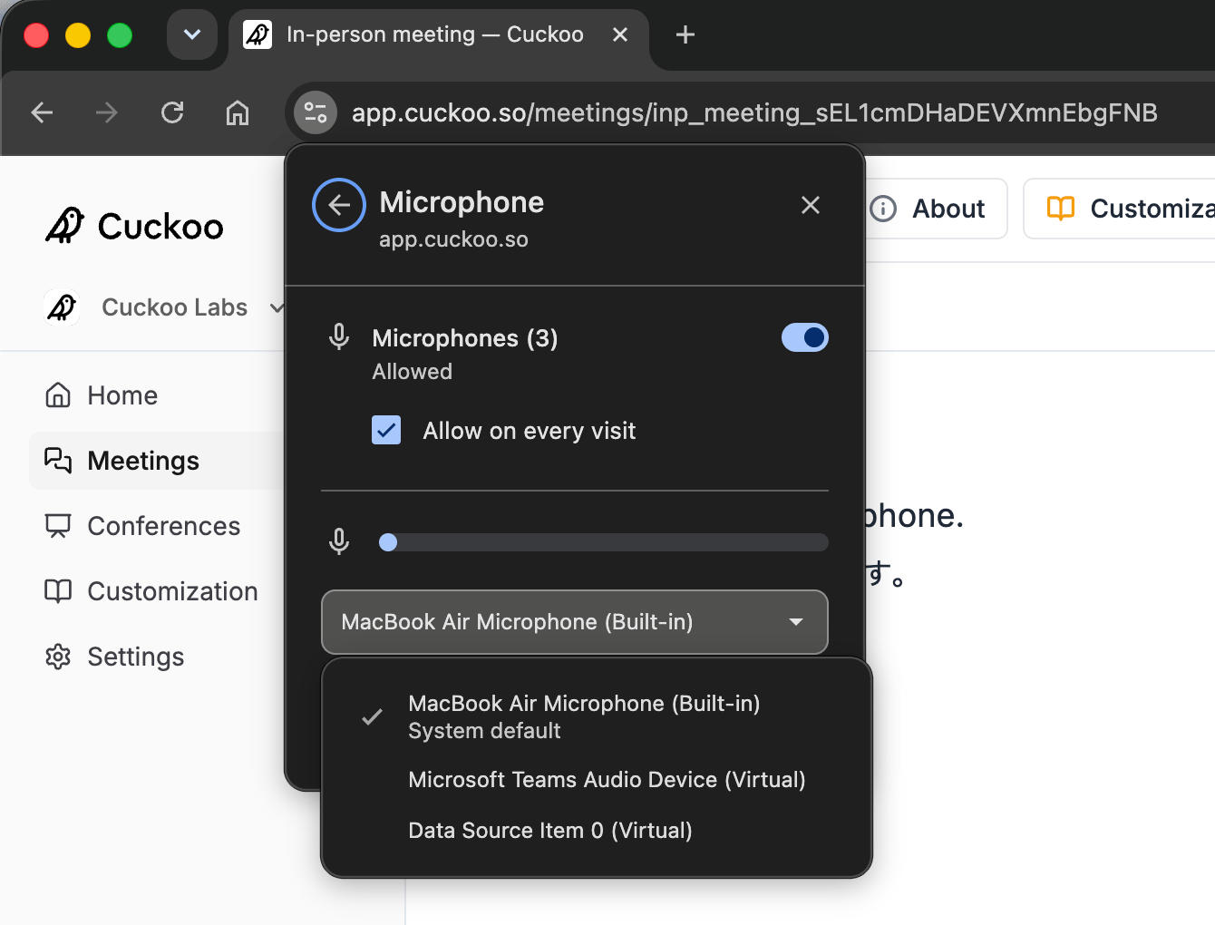The height and width of the screenshot is (925, 1215).
Task: Open a new browser tab
Action: click(685, 34)
